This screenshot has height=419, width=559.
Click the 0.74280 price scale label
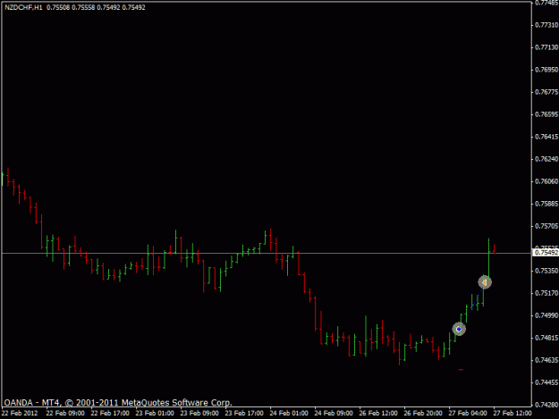tap(546, 405)
